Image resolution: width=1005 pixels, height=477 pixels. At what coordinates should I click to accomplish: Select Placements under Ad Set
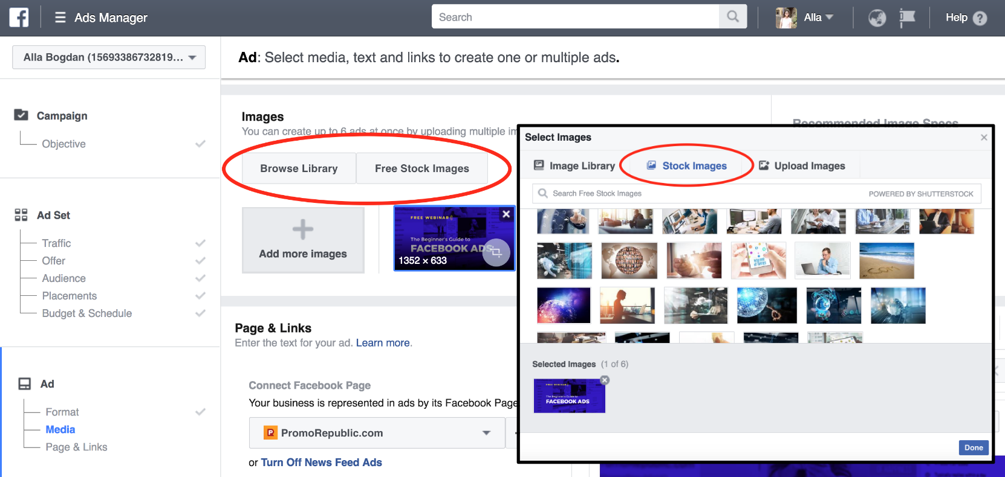point(69,295)
